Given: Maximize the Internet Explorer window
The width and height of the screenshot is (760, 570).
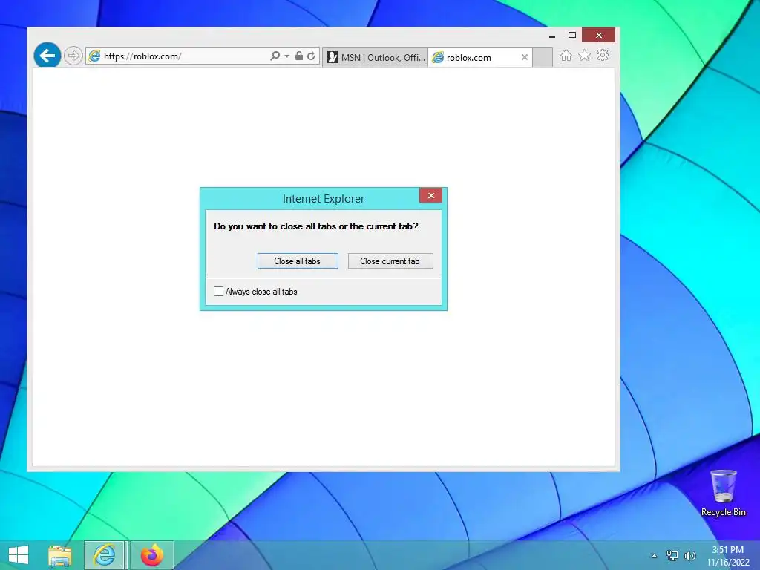Looking at the screenshot, I should [x=572, y=36].
